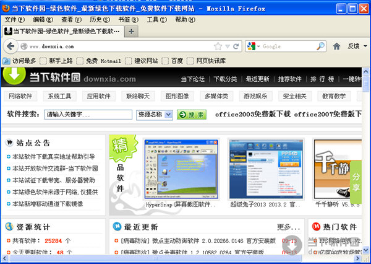This screenshot has width=371, height=264.
Task: Open the 系统工具 category link
Action: pyautogui.click(x=61, y=97)
